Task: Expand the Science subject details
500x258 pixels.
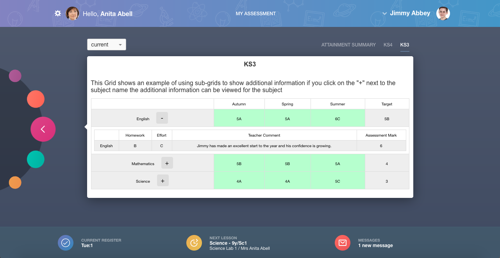Action: (x=162, y=180)
